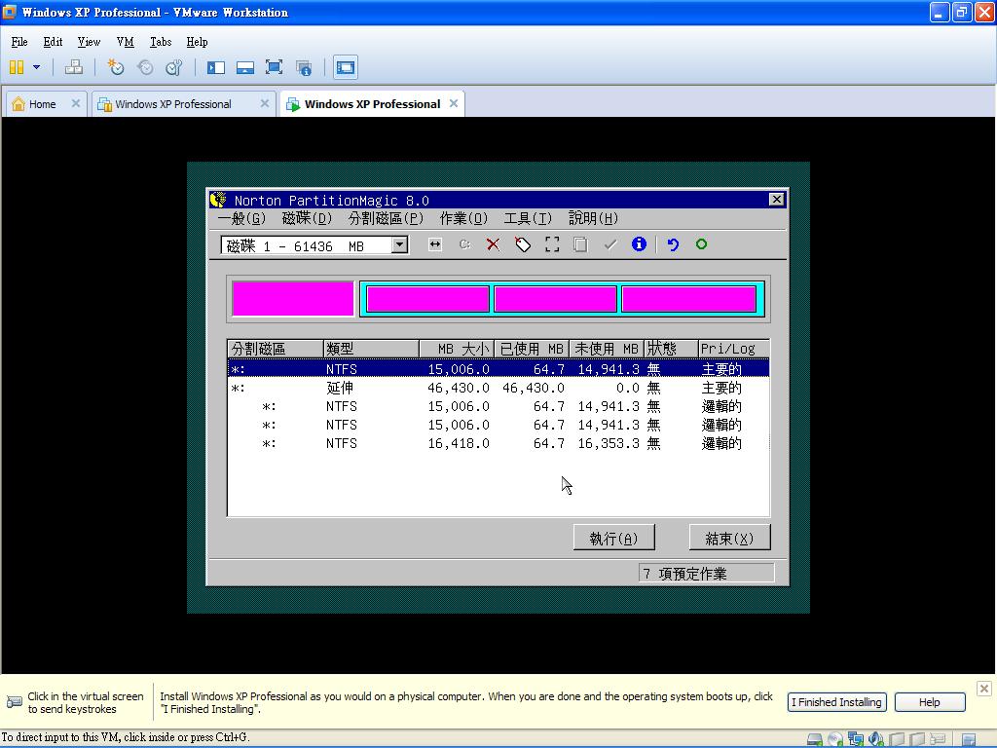This screenshot has width=997, height=748.
Task: Select the last logical partition block in disk map
Action: click(x=688, y=299)
